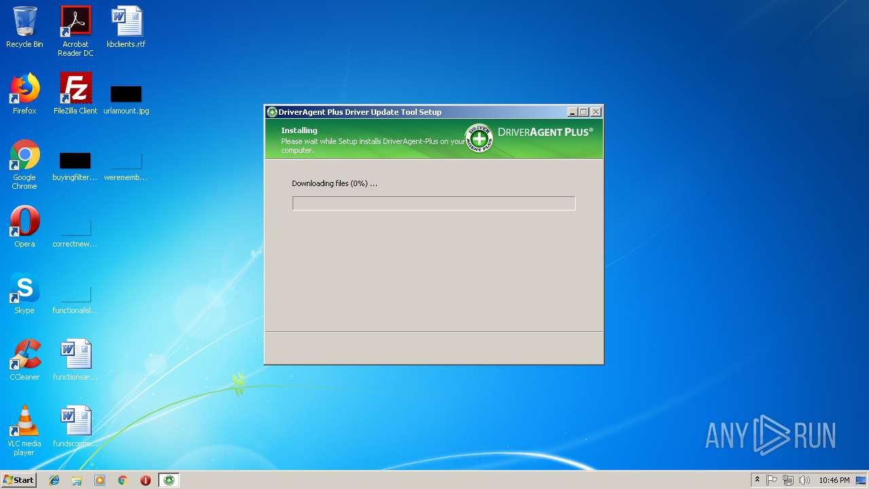Launch FileZilla Client shortcut

[75, 94]
